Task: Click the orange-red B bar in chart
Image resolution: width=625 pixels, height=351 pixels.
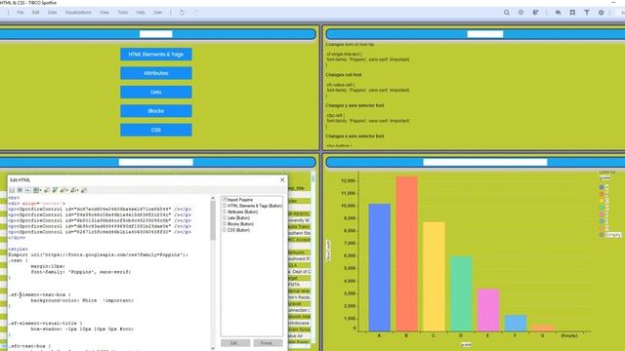Action: 406,253
